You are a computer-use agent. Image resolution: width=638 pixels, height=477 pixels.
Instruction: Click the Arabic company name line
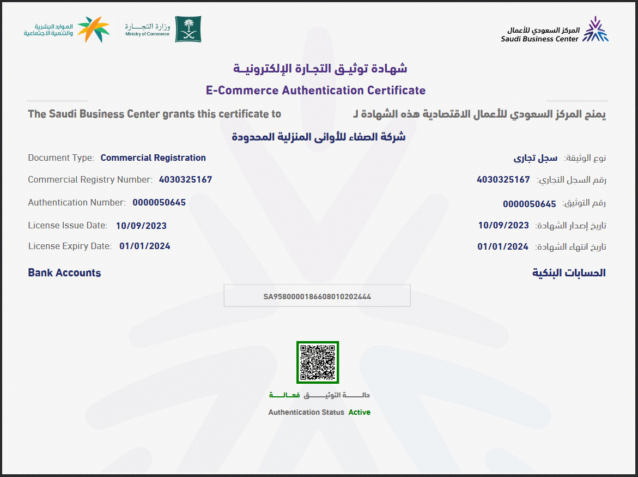[x=319, y=137]
